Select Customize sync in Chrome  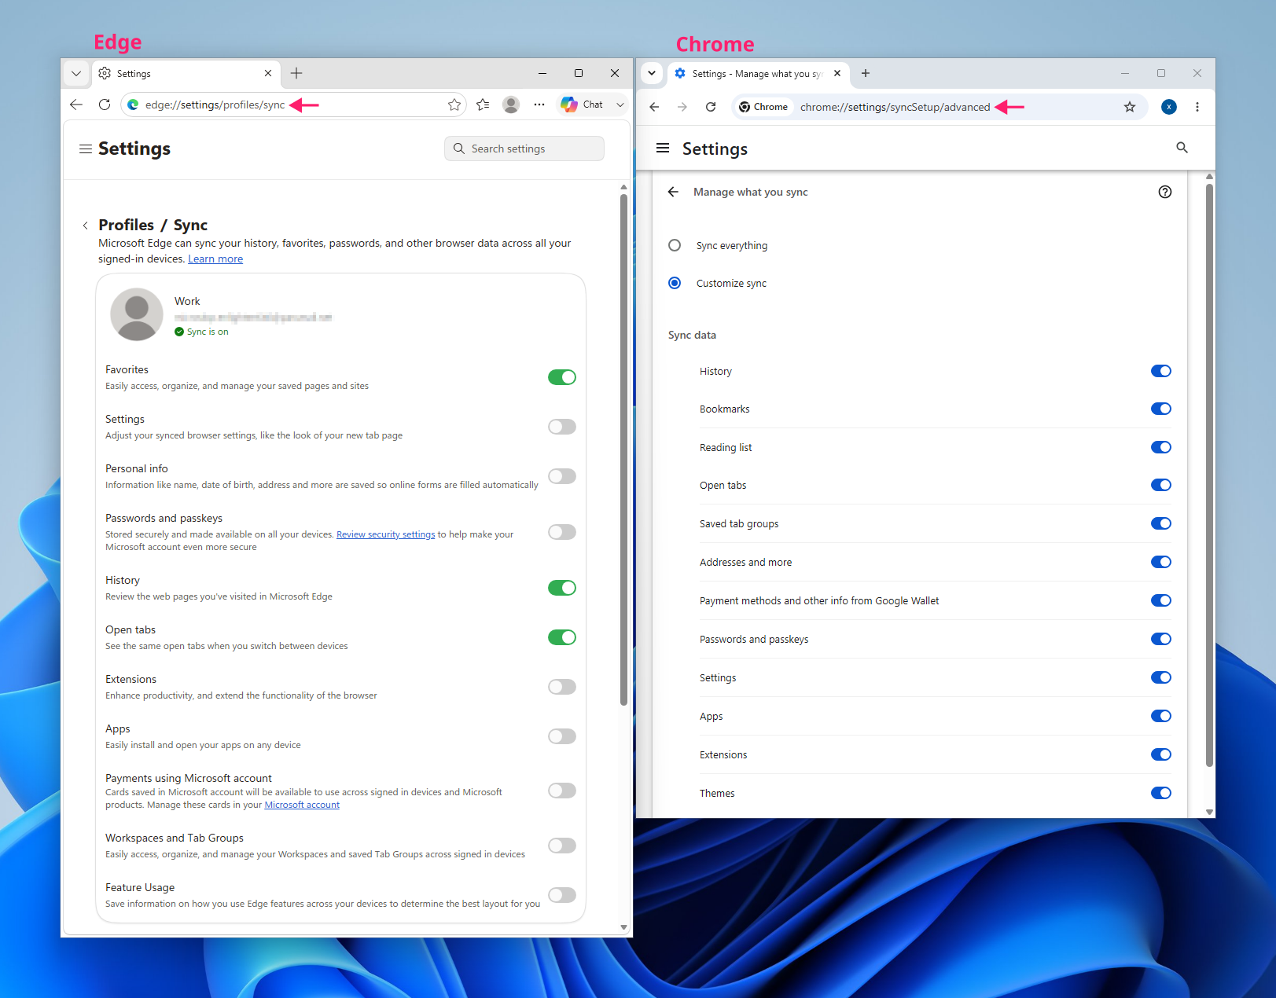click(x=675, y=283)
